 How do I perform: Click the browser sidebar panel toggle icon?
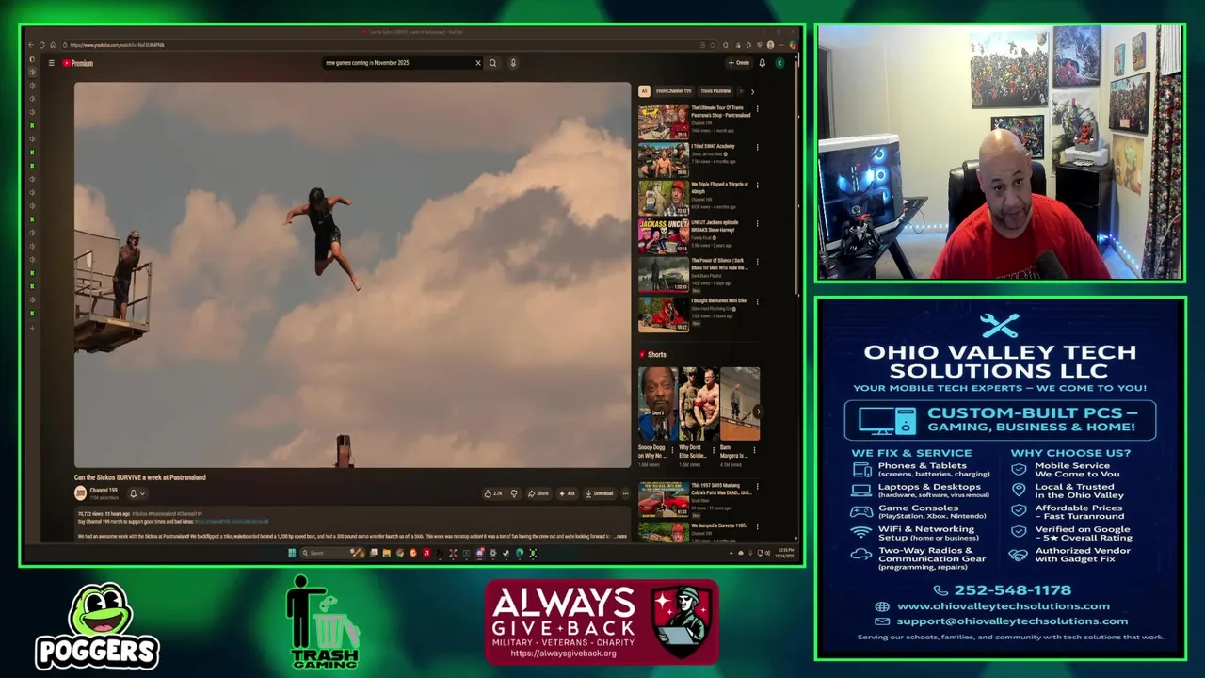pyautogui.click(x=32, y=59)
